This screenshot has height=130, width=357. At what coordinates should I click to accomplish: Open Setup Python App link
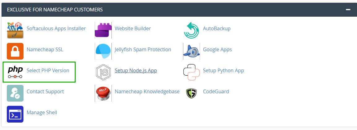223,71
